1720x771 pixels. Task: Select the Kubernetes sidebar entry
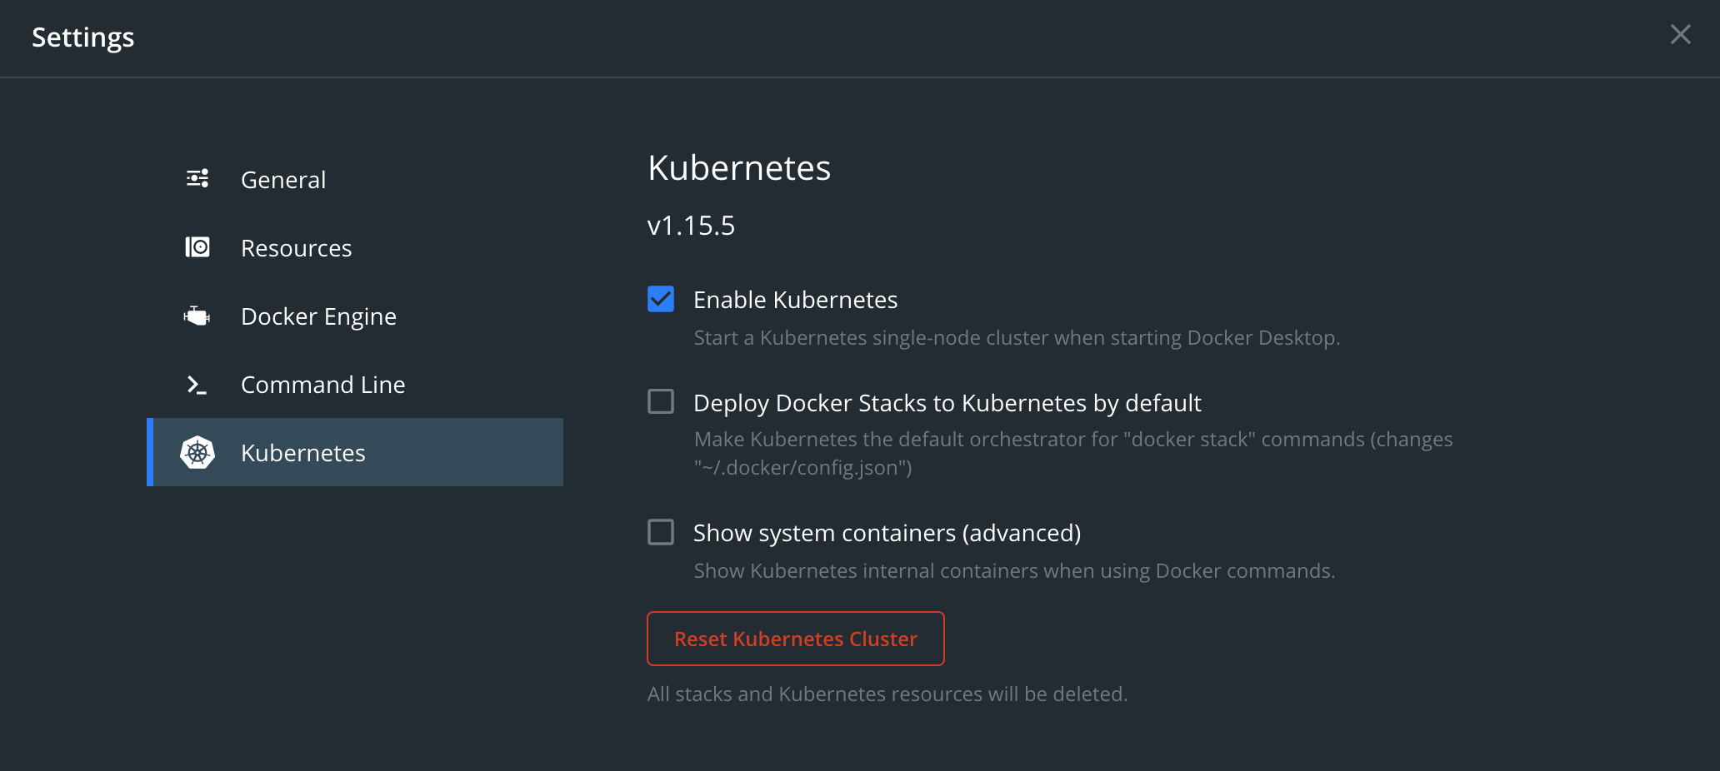302,453
